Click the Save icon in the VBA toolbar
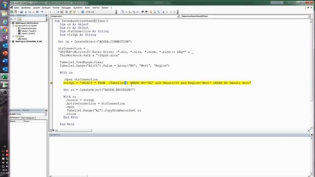 [21, 12]
